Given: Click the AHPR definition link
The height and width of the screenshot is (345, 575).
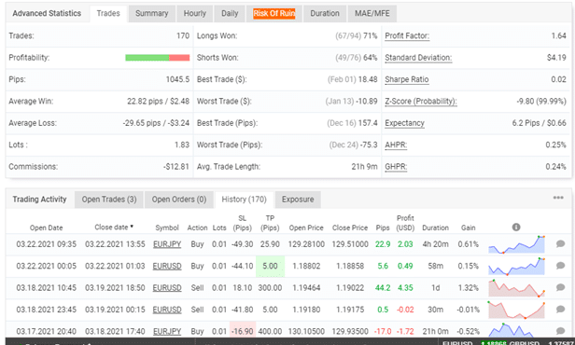Looking at the screenshot, I should coord(396,145).
